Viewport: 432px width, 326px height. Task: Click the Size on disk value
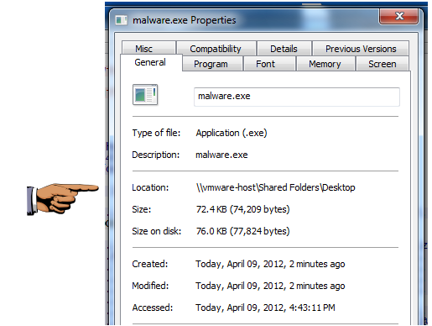242,231
